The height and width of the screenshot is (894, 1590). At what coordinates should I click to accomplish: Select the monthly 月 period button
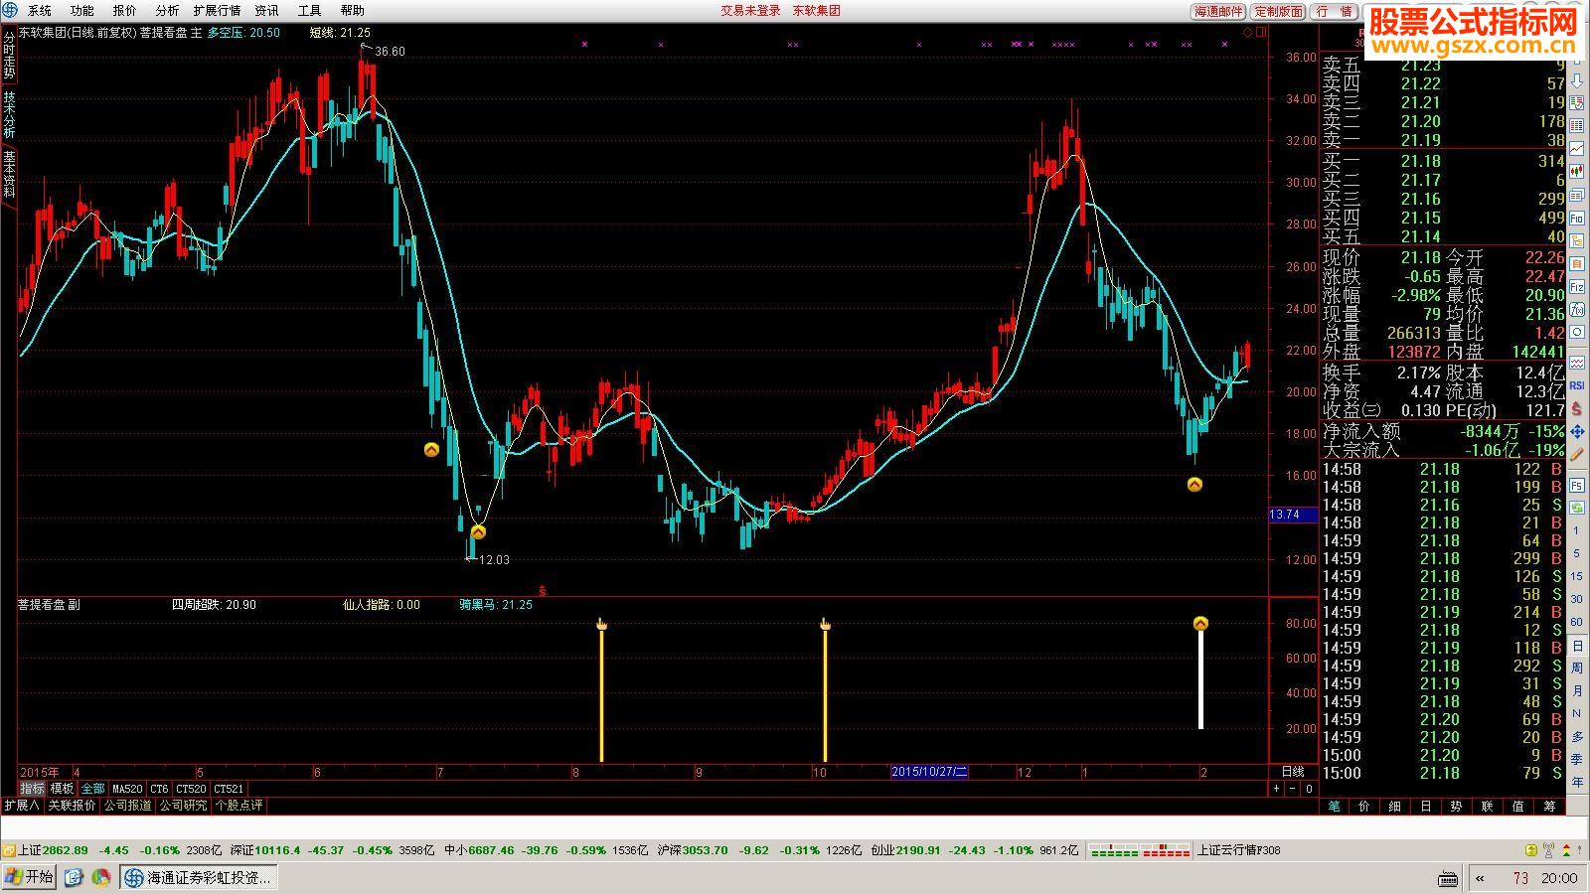[x=1577, y=690]
